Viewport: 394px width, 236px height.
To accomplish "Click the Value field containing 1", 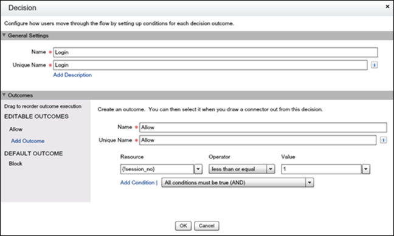I will point(322,169).
